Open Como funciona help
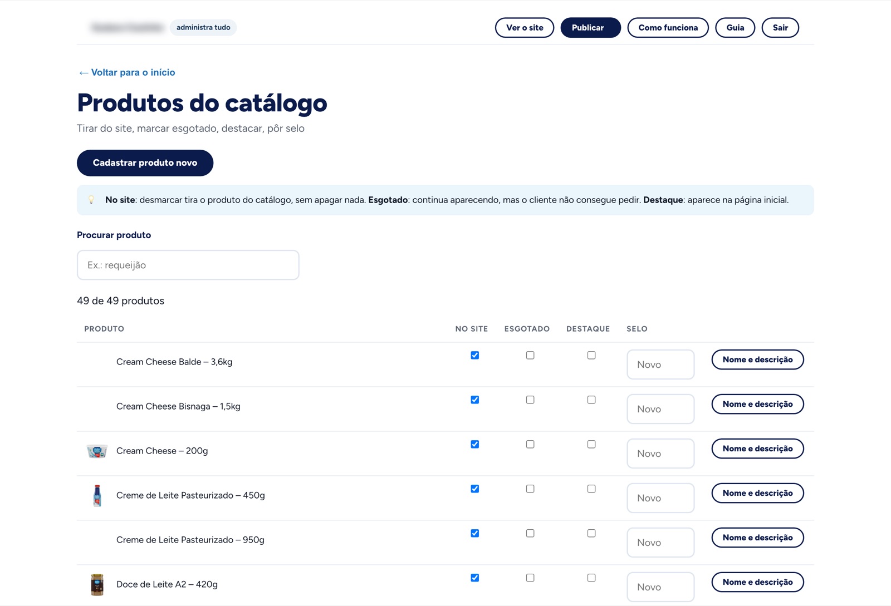 [x=668, y=28]
